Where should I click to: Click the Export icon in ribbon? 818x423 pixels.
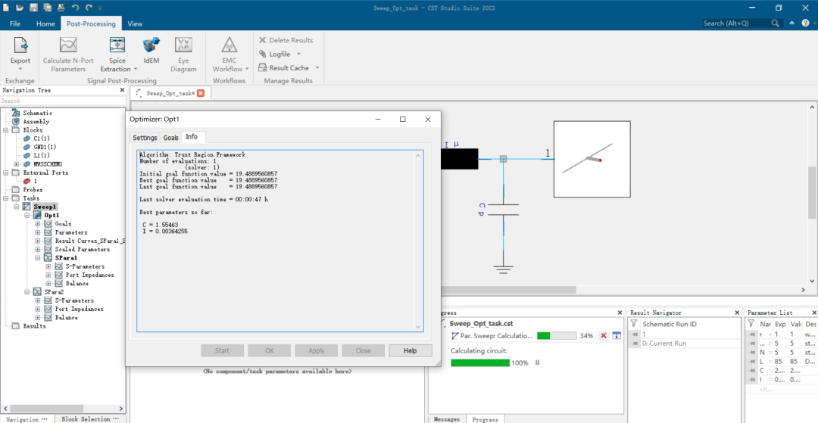[20, 45]
